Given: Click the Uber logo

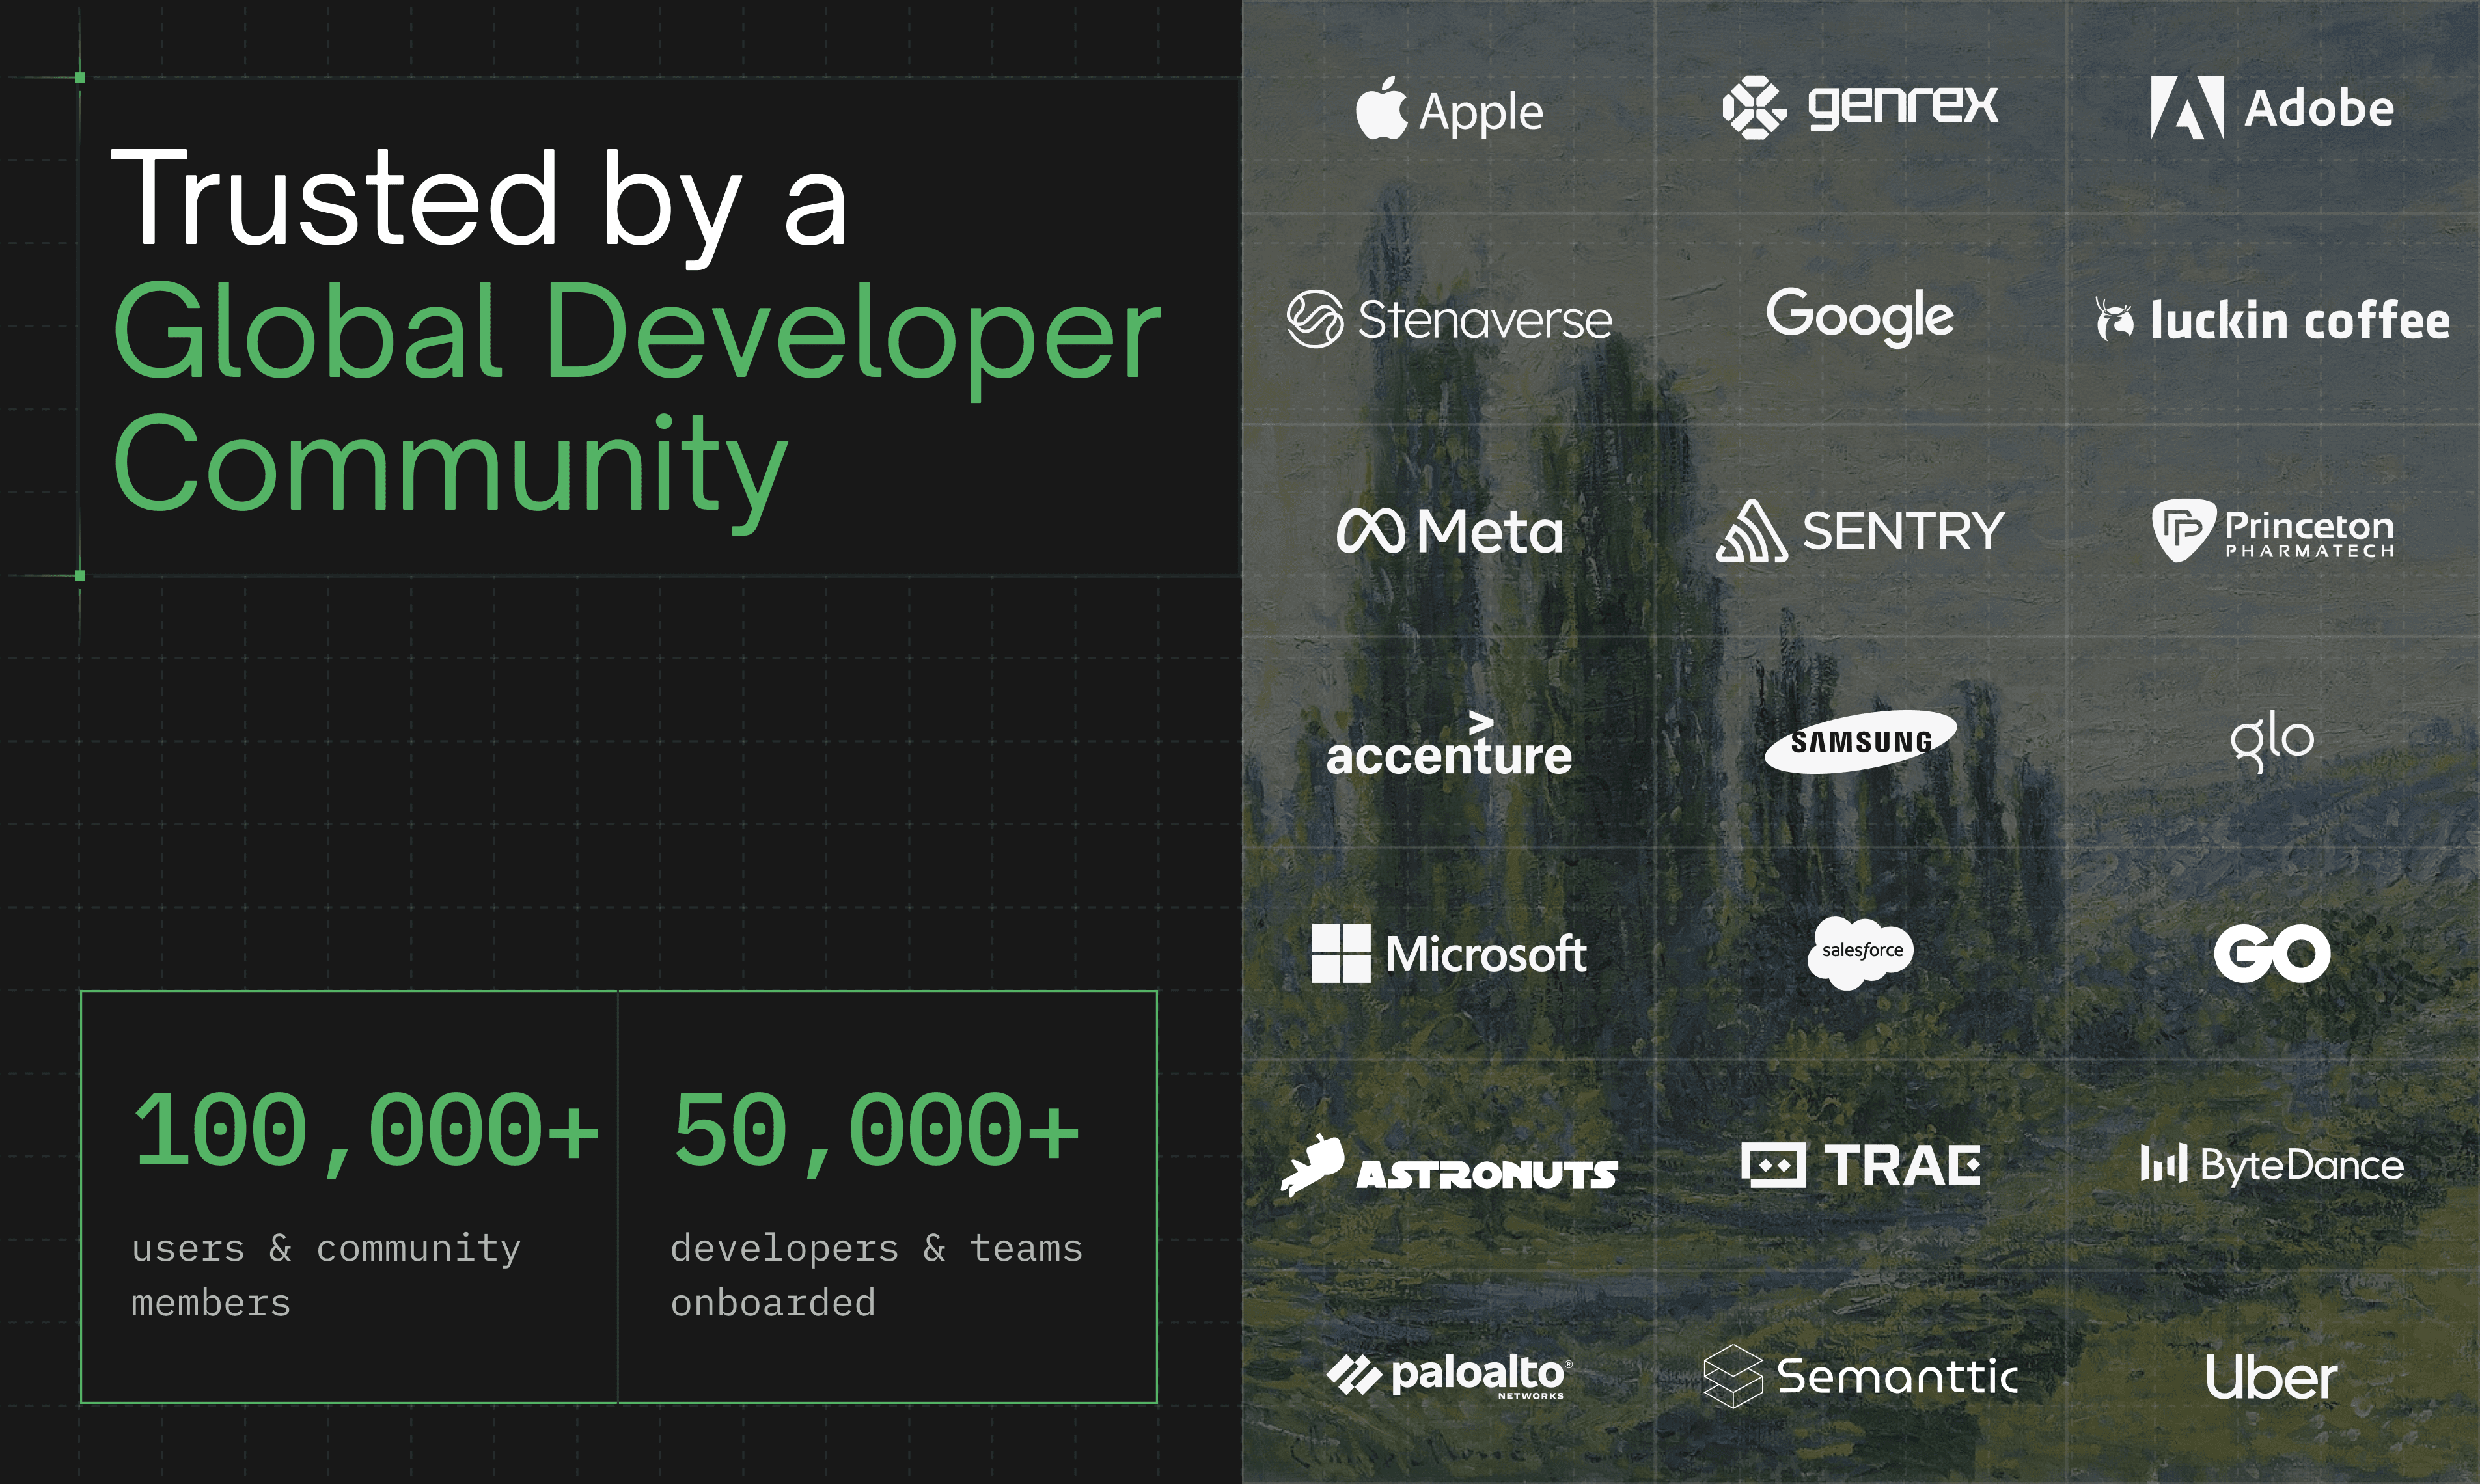Looking at the screenshot, I should (x=2272, y=1378).
